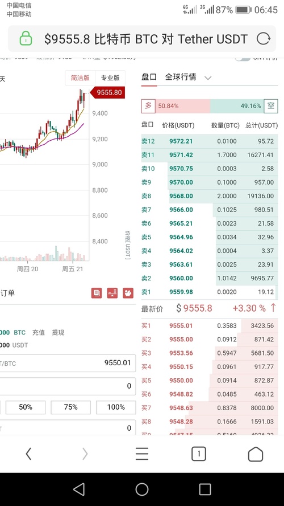Select buy order 买6 at 9548.82
Screen dimensions: 284x506
coord(210,394)
